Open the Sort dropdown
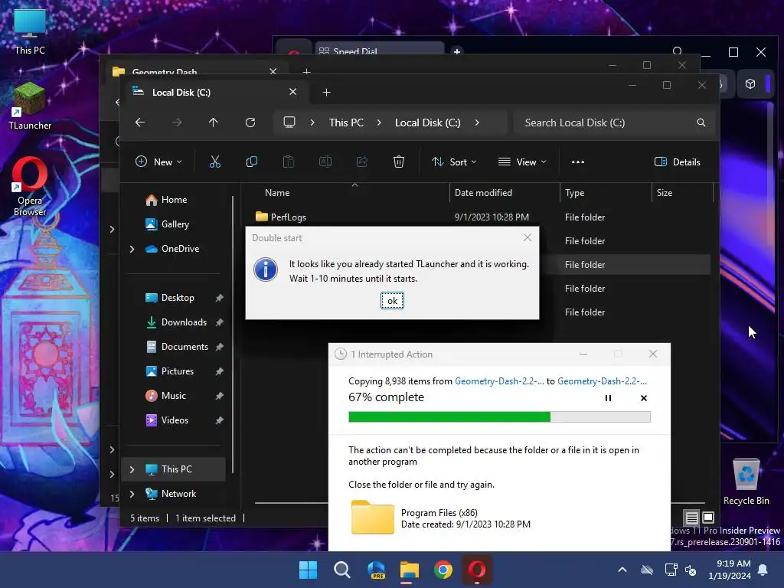784x588 pixels. point(454,162)
